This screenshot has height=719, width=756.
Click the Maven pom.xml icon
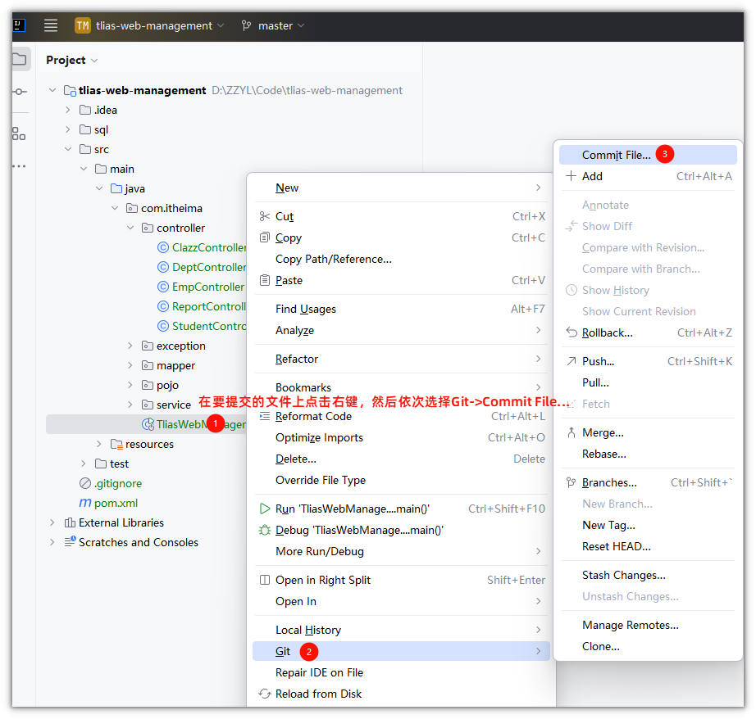pos(84,502)
